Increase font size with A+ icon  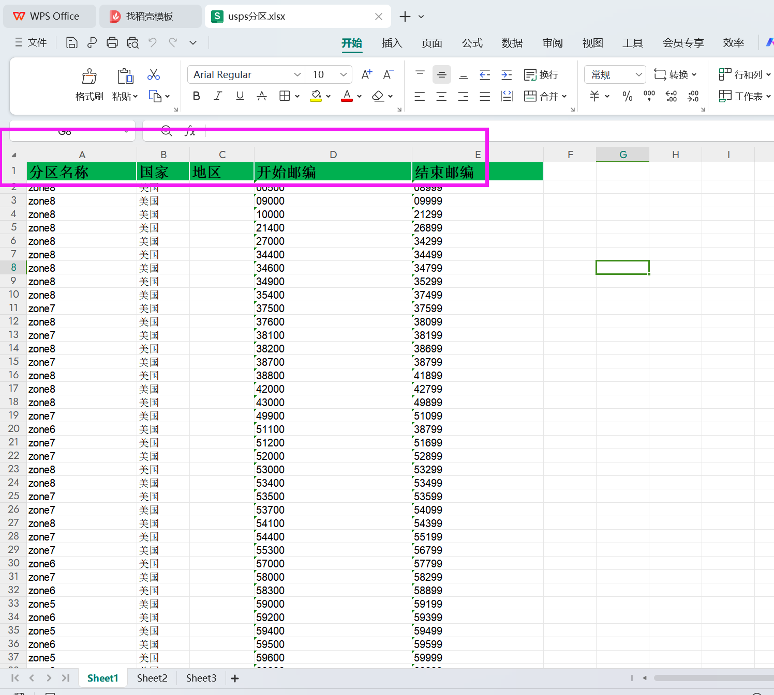(x=367, y=74)
